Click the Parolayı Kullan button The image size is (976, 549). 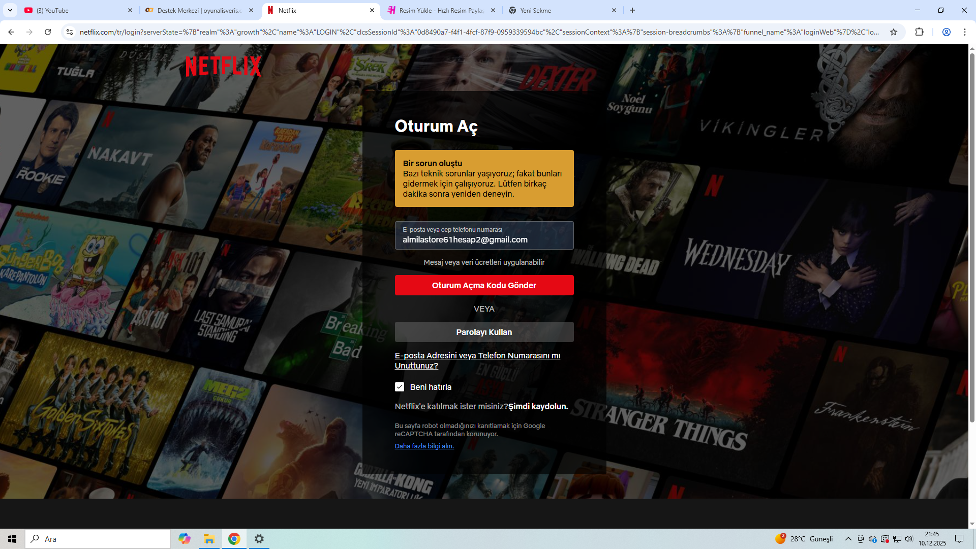pos(484,332)
